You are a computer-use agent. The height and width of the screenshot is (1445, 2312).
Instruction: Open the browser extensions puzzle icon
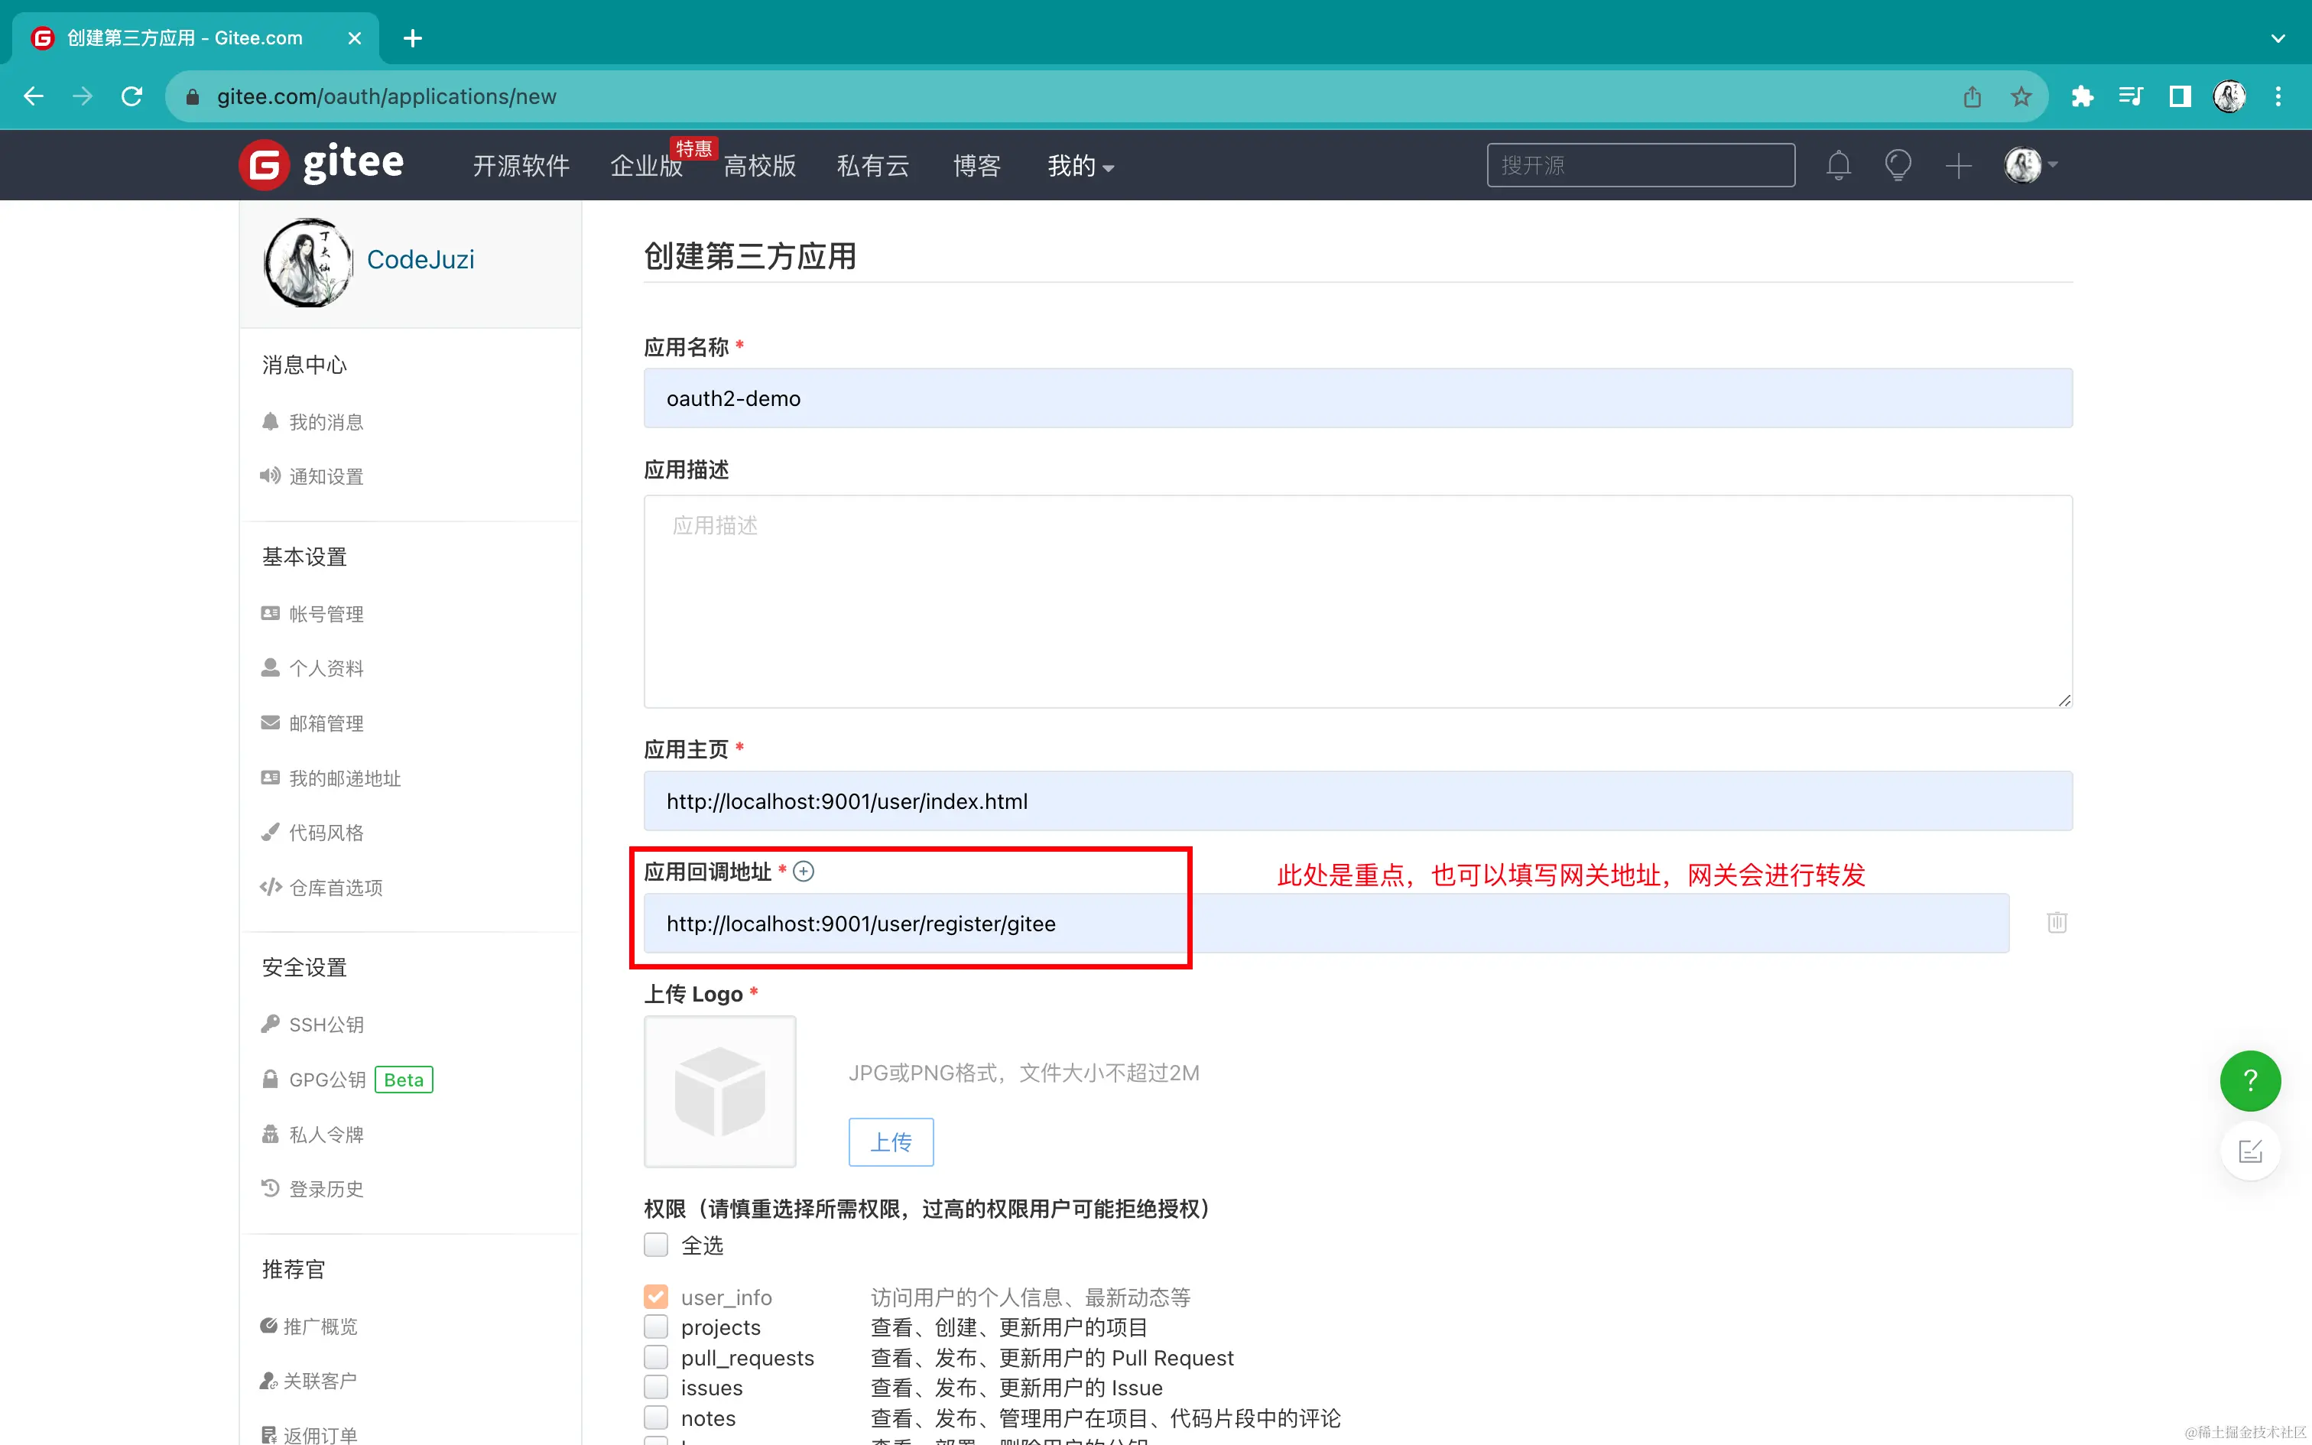coord(2082,96)
